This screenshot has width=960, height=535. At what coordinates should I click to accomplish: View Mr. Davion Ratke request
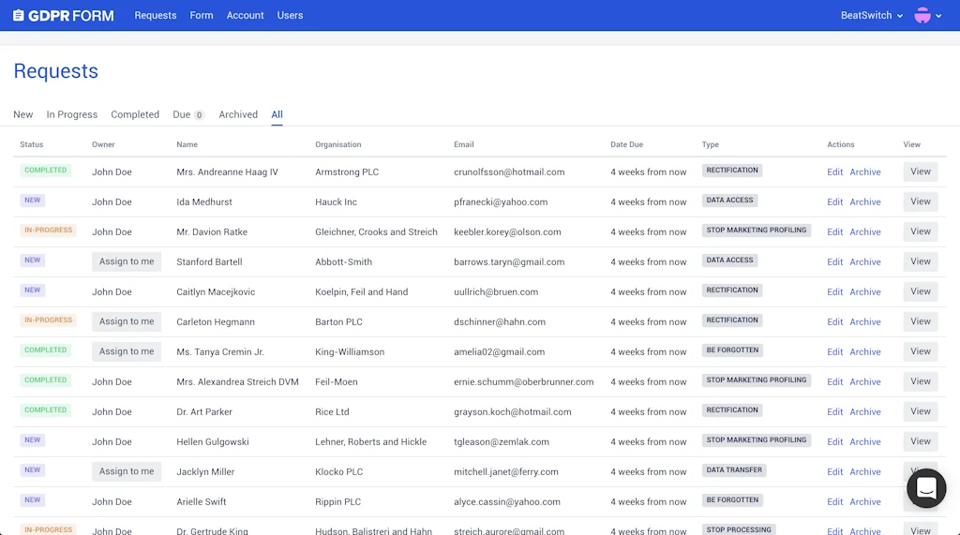[x=921, y=231]
